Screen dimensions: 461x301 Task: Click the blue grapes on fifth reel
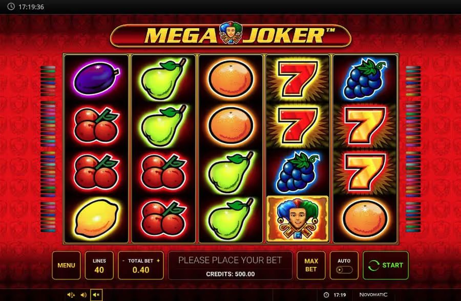(x=365, y=78)
